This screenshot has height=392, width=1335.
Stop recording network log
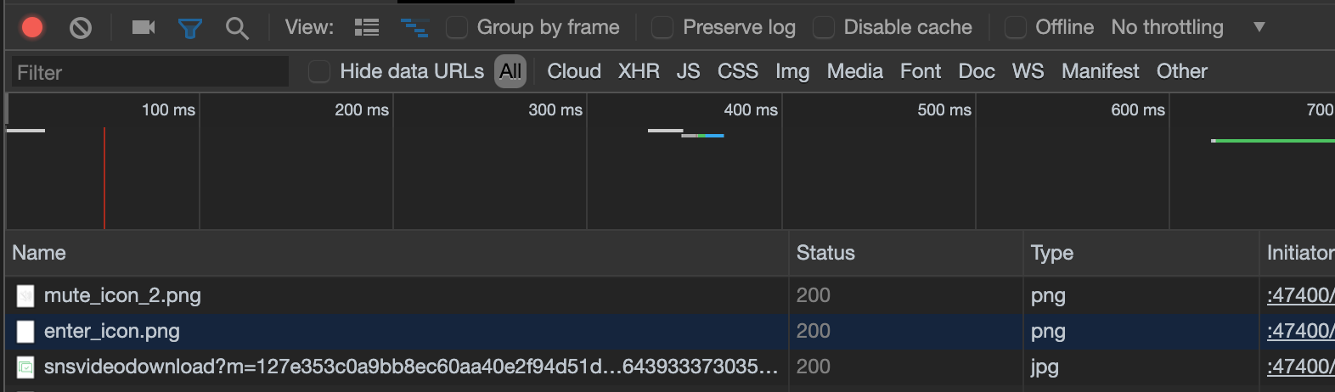tap(32, 28)
